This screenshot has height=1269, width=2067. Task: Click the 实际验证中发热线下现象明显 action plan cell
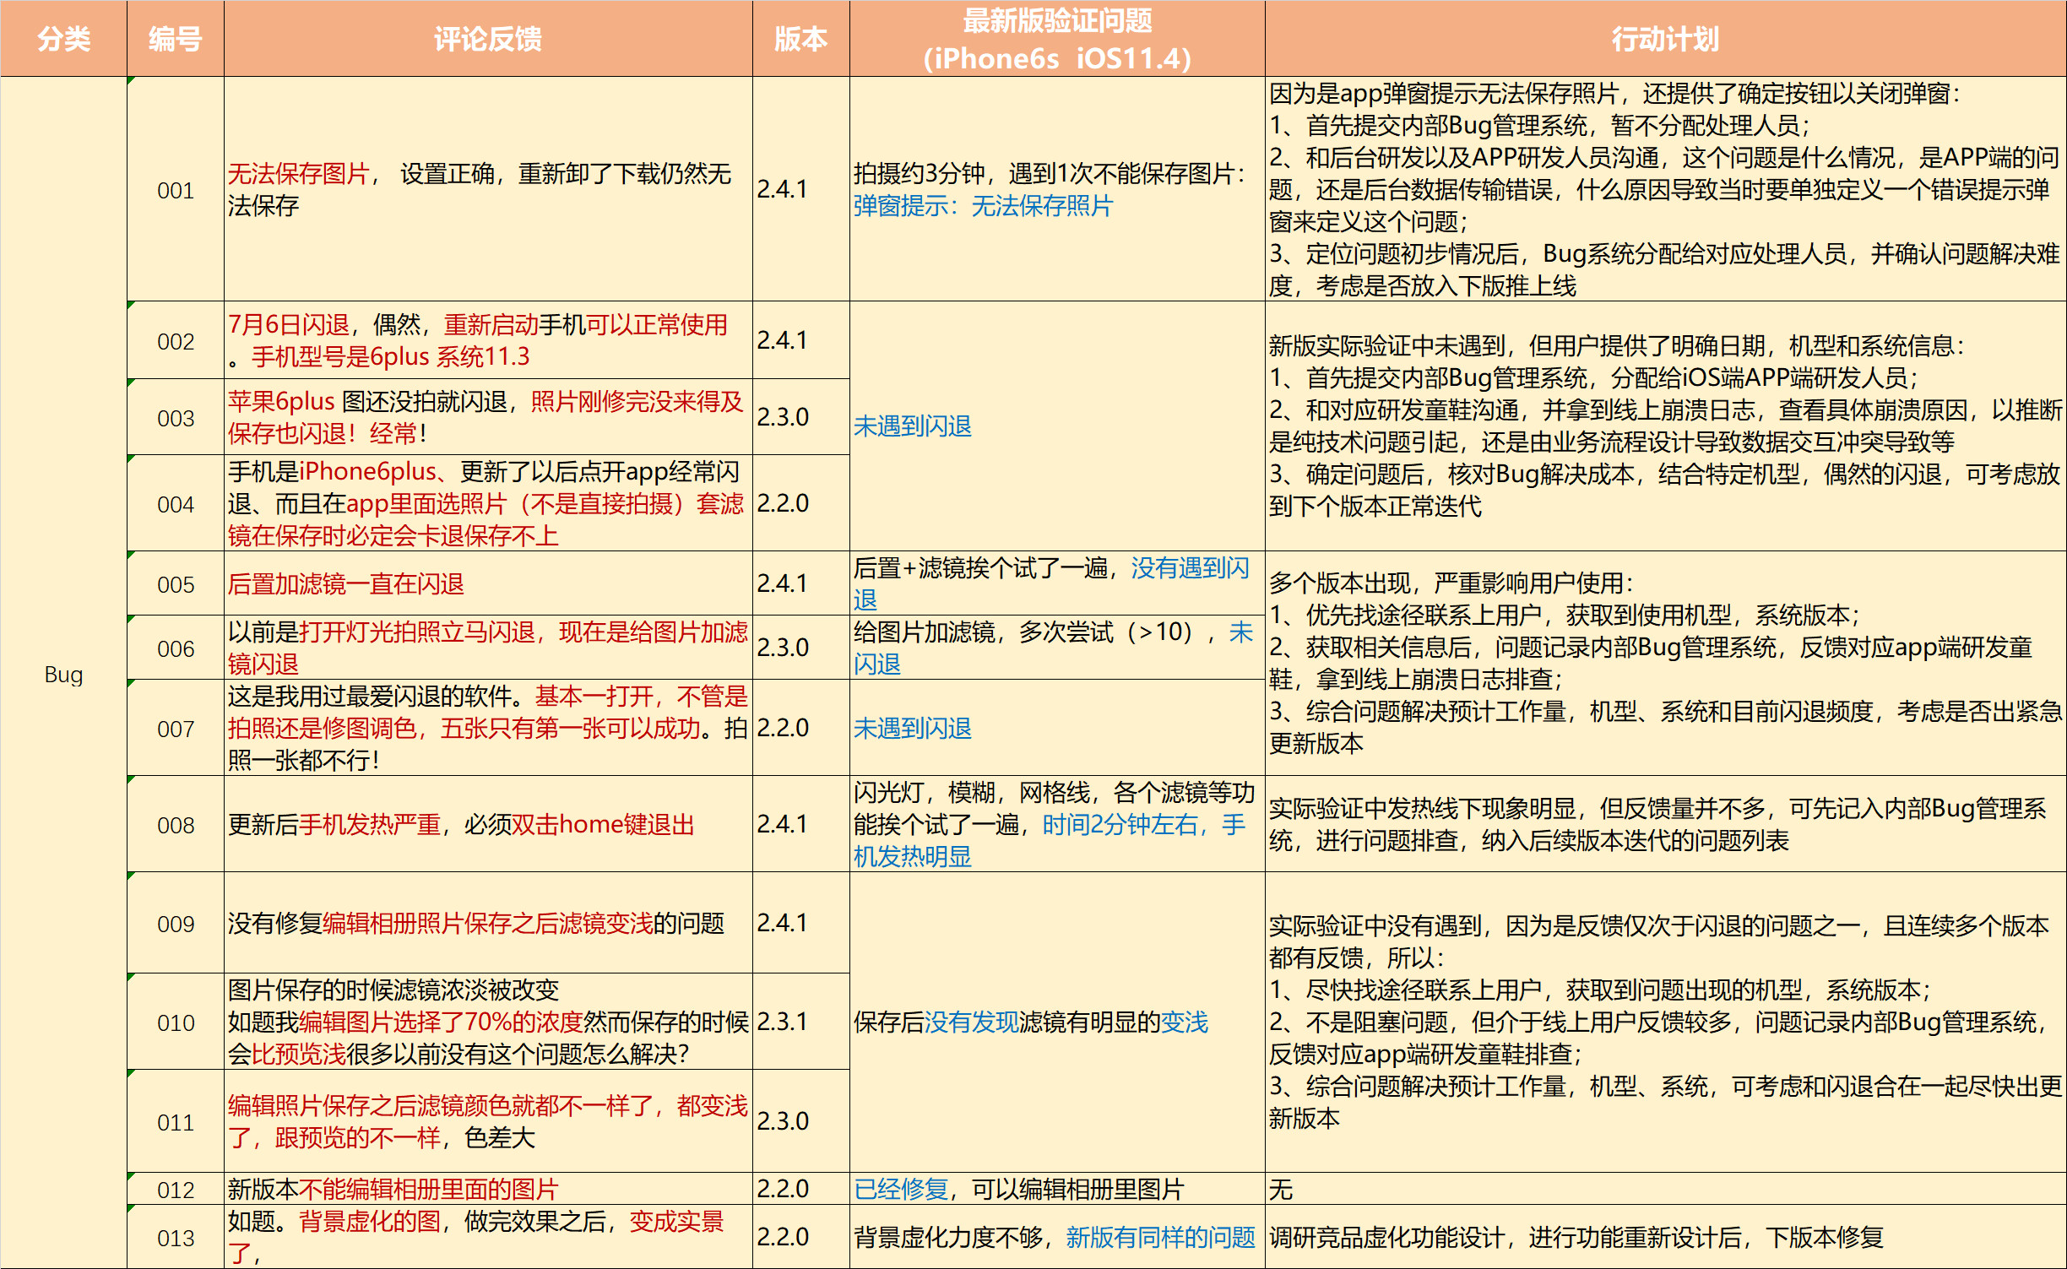pos(1664,824)
